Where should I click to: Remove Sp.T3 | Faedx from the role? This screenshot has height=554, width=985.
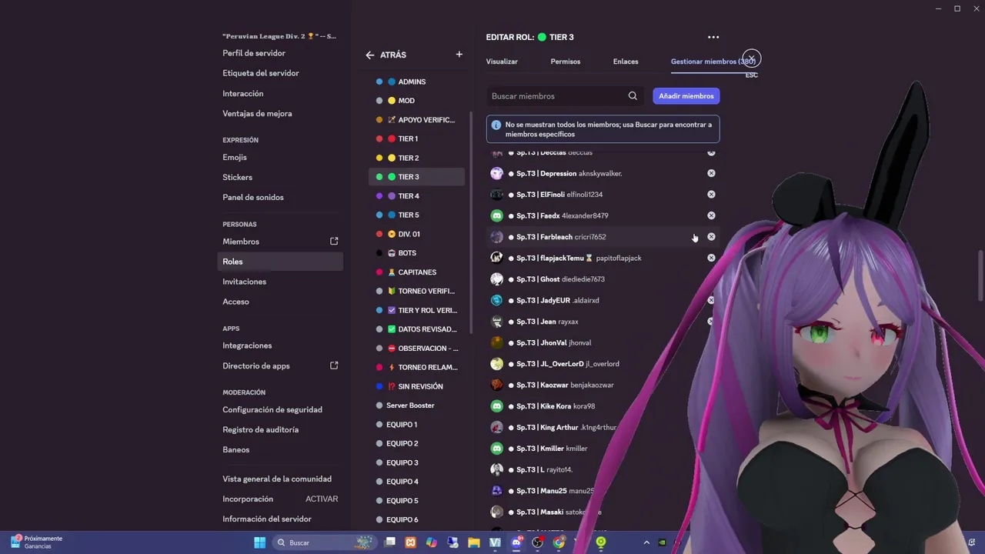click(x=711, y=215)
